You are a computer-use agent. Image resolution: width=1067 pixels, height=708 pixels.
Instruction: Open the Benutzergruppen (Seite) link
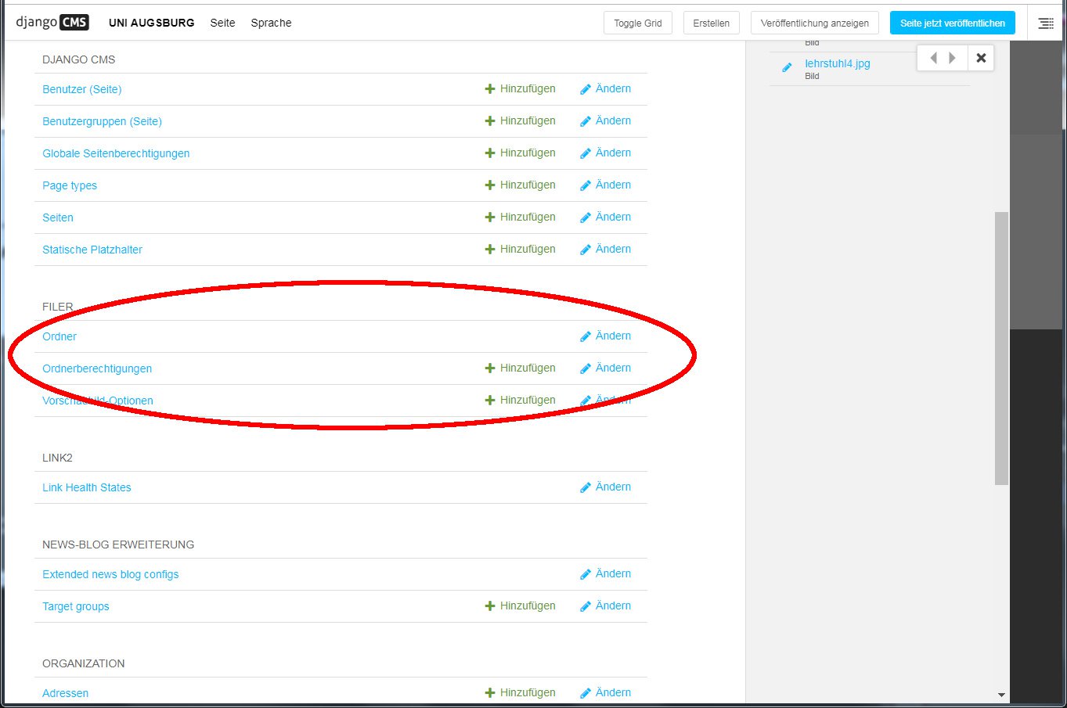102,121
